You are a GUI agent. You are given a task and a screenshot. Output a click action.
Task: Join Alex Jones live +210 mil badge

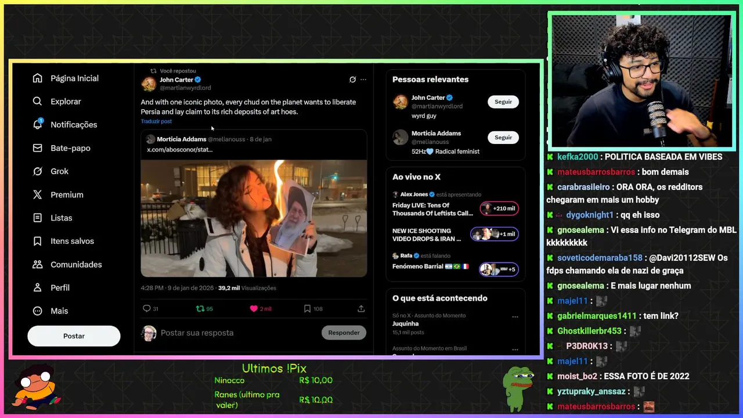tap(499, 208)
